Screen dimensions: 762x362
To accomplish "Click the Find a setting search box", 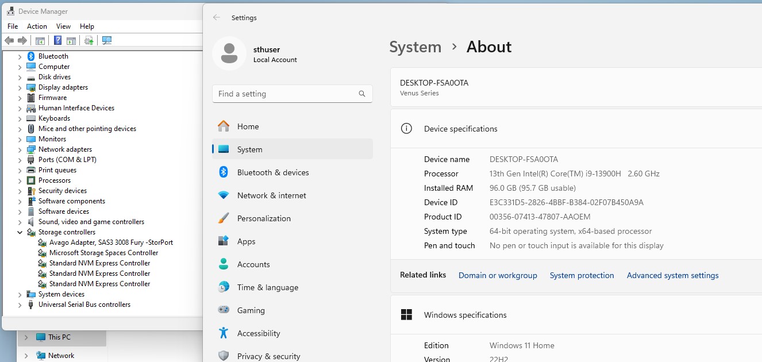I will point(284,94).
